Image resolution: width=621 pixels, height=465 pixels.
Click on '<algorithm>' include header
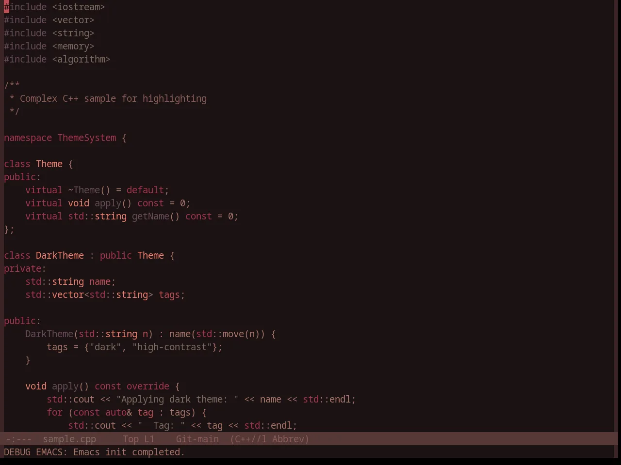tap(81, 59)
